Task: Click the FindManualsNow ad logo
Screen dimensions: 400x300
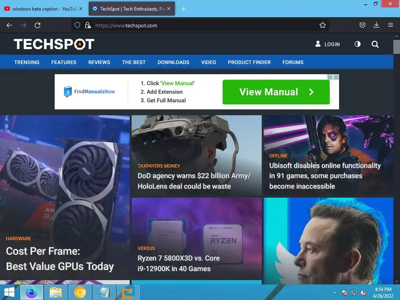Action: pos(89,91)
